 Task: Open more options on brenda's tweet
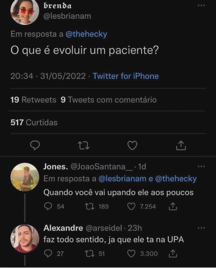[x=201, y=5]
